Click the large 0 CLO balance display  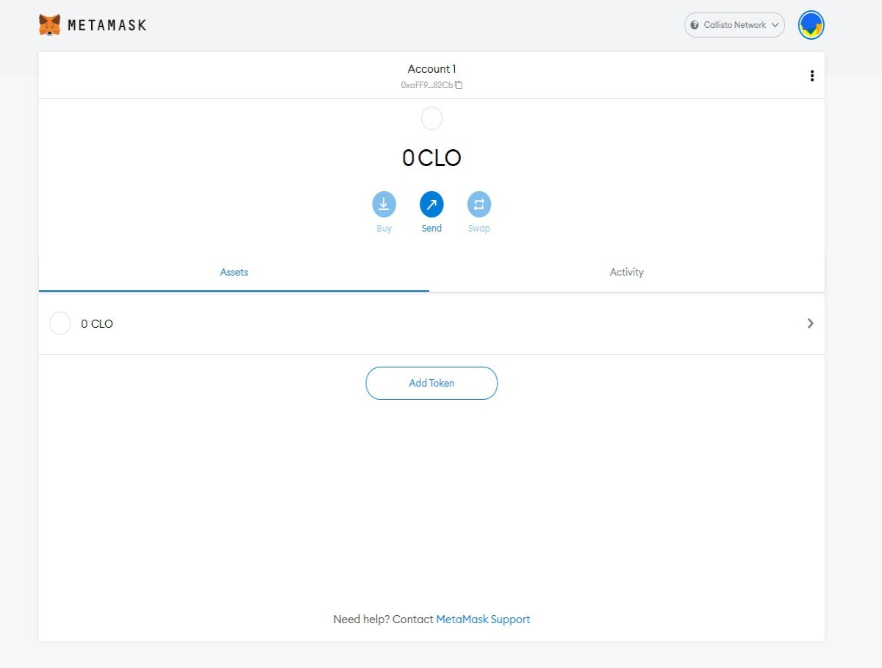(x=431, y=158)
